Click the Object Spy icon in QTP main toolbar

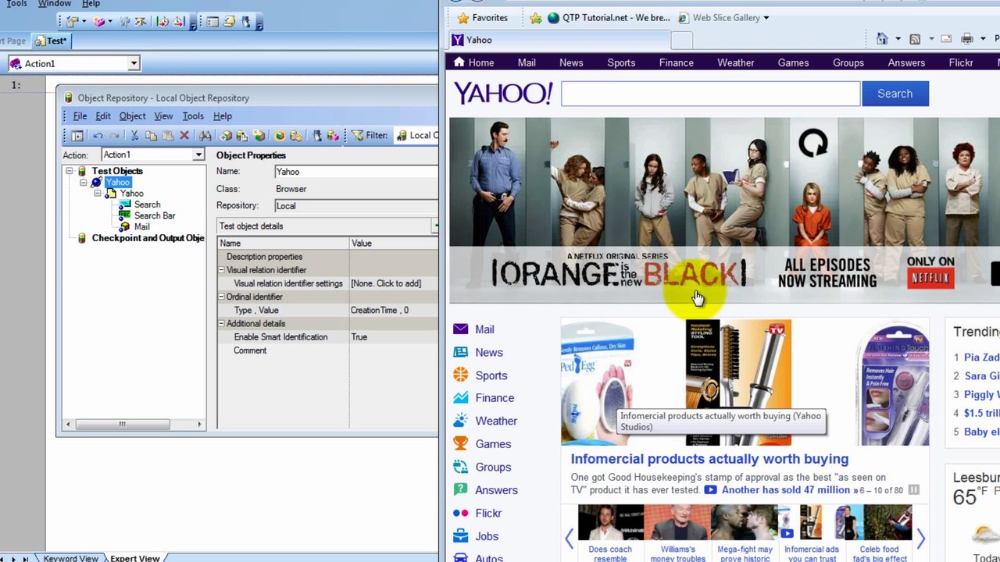coord(246,22)
